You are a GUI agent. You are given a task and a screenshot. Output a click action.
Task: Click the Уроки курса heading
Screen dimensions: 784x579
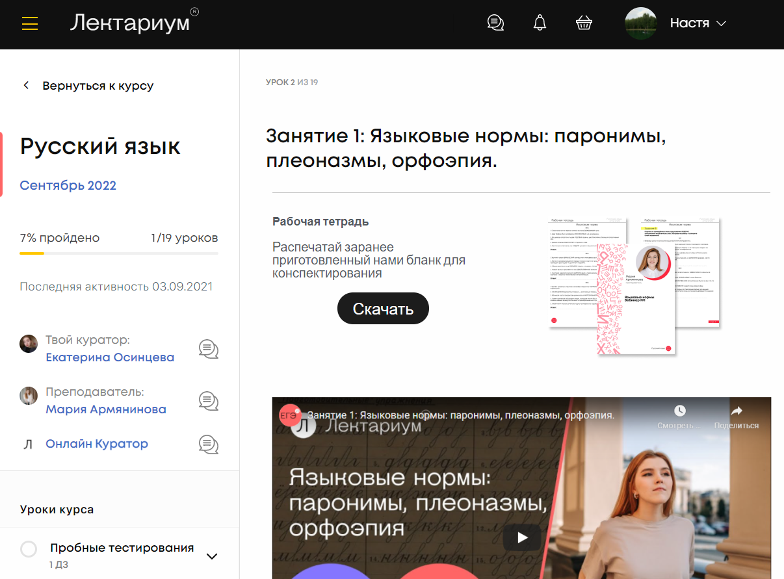57,509
